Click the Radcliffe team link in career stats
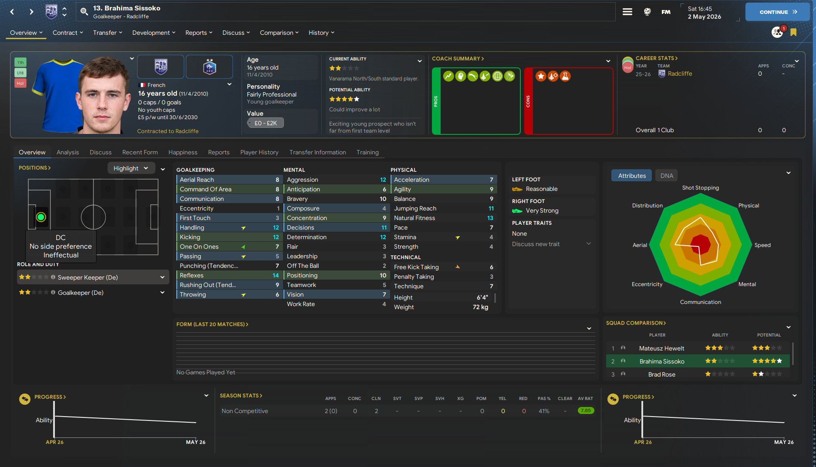816x467 pixels. click(680, 73)
